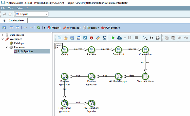Open the View menu

pos(11,8)
